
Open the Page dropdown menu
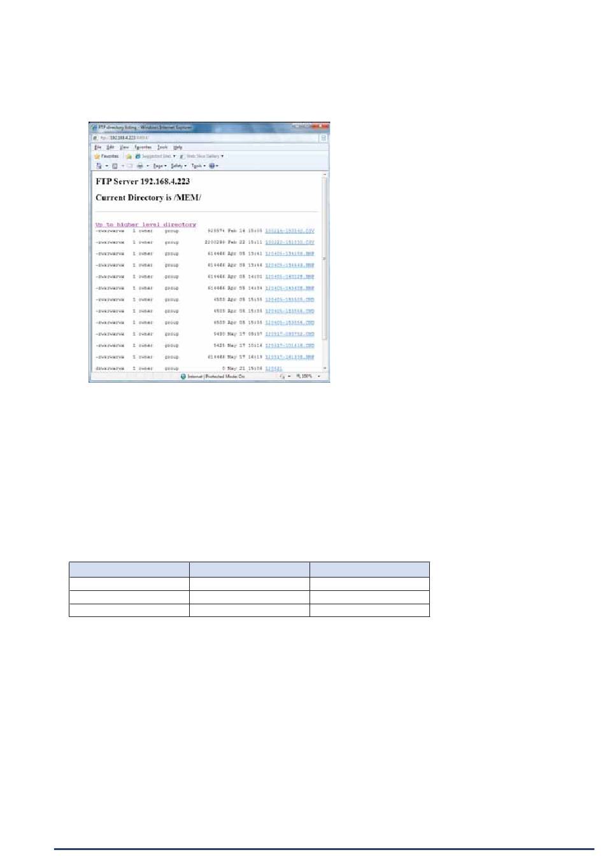(160, 166)
